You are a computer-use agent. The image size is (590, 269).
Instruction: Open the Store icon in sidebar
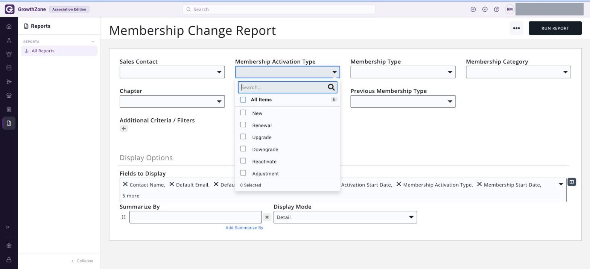pyautogui.click(x=9, y=96)
